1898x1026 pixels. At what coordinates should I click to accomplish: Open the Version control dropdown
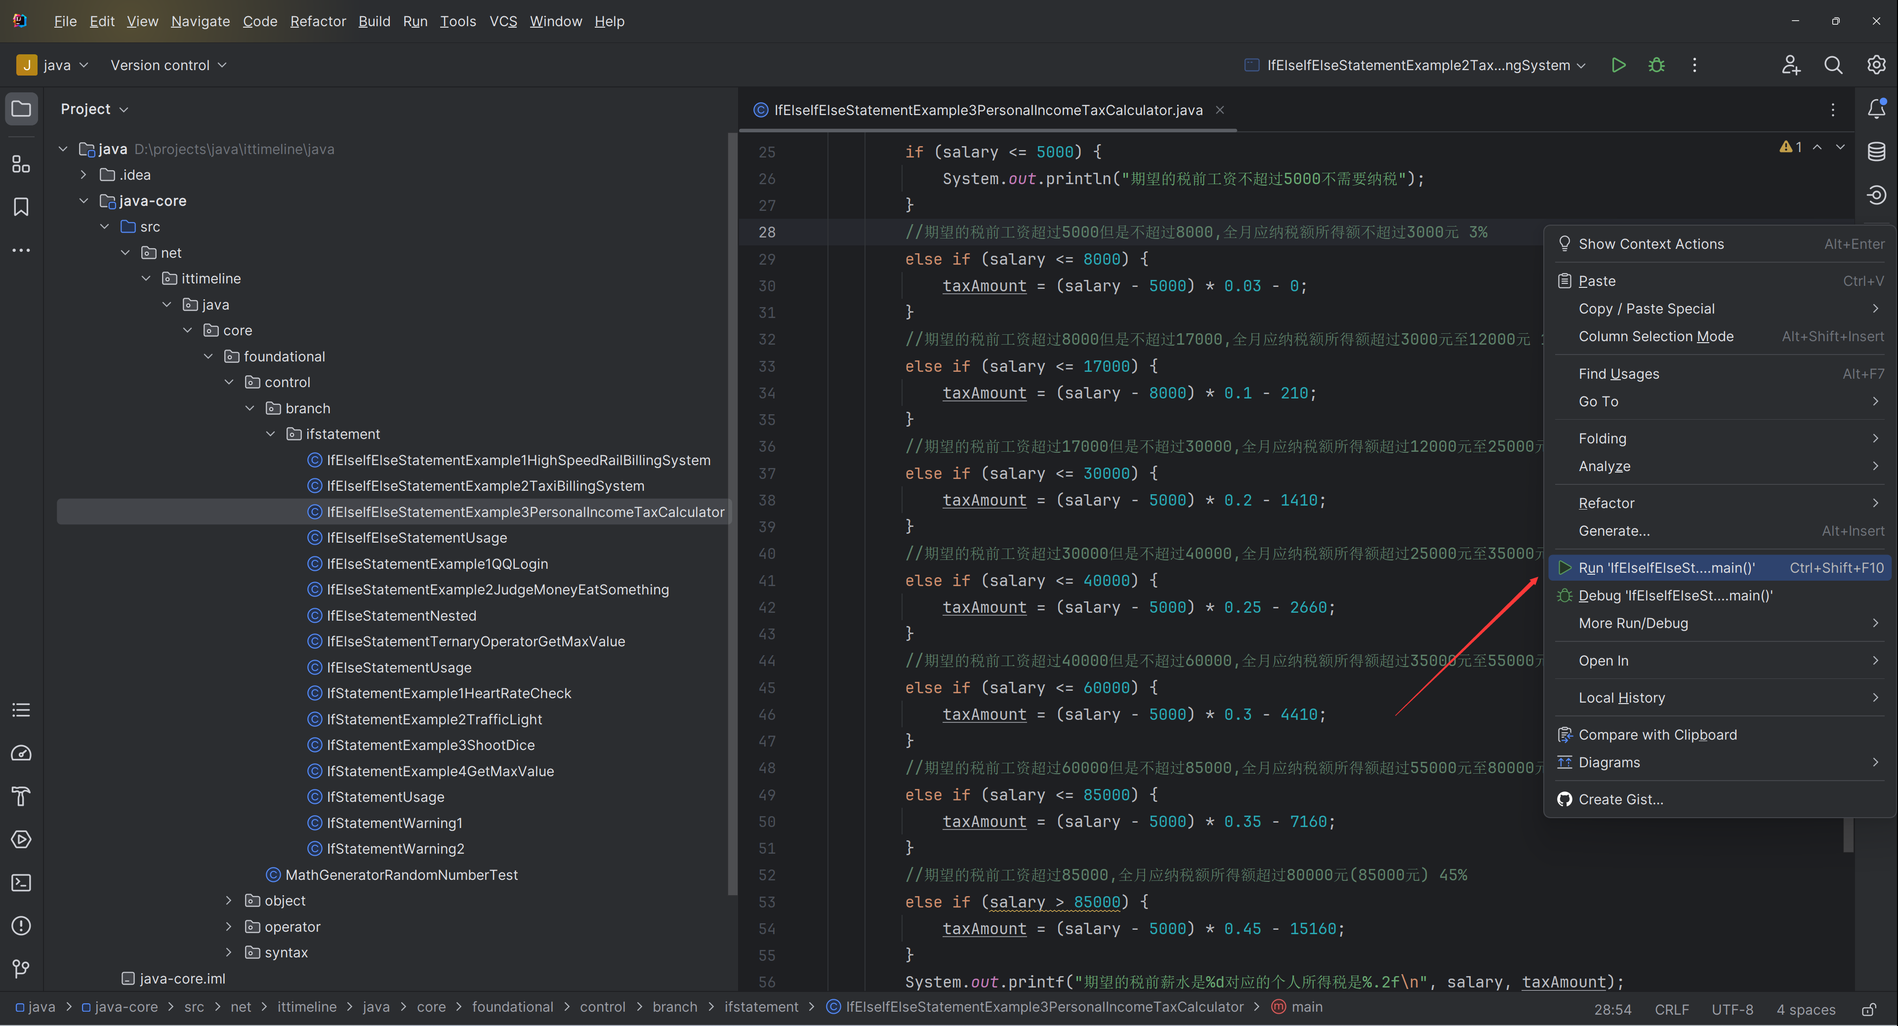point(168,65)
